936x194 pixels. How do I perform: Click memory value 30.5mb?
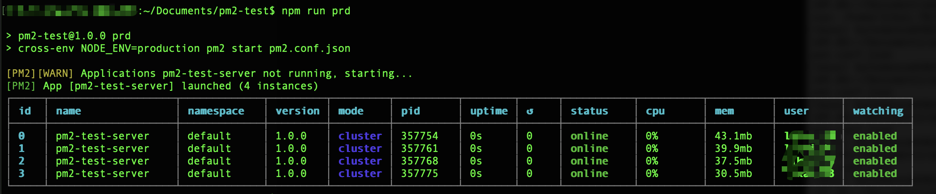click(x=733, y=173)
